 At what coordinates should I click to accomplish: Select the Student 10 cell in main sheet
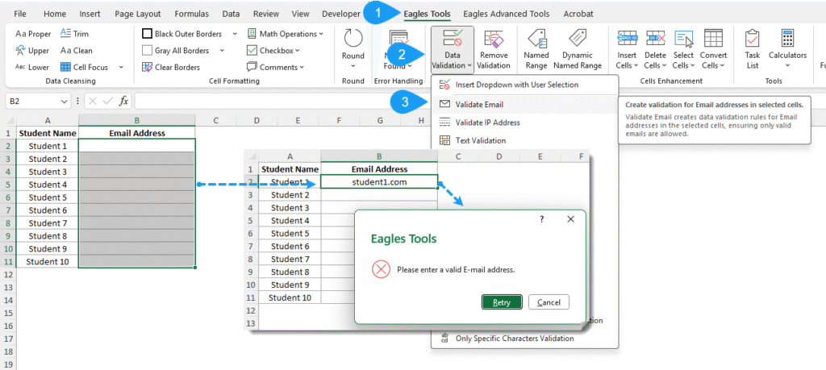(x=48, y=261)
